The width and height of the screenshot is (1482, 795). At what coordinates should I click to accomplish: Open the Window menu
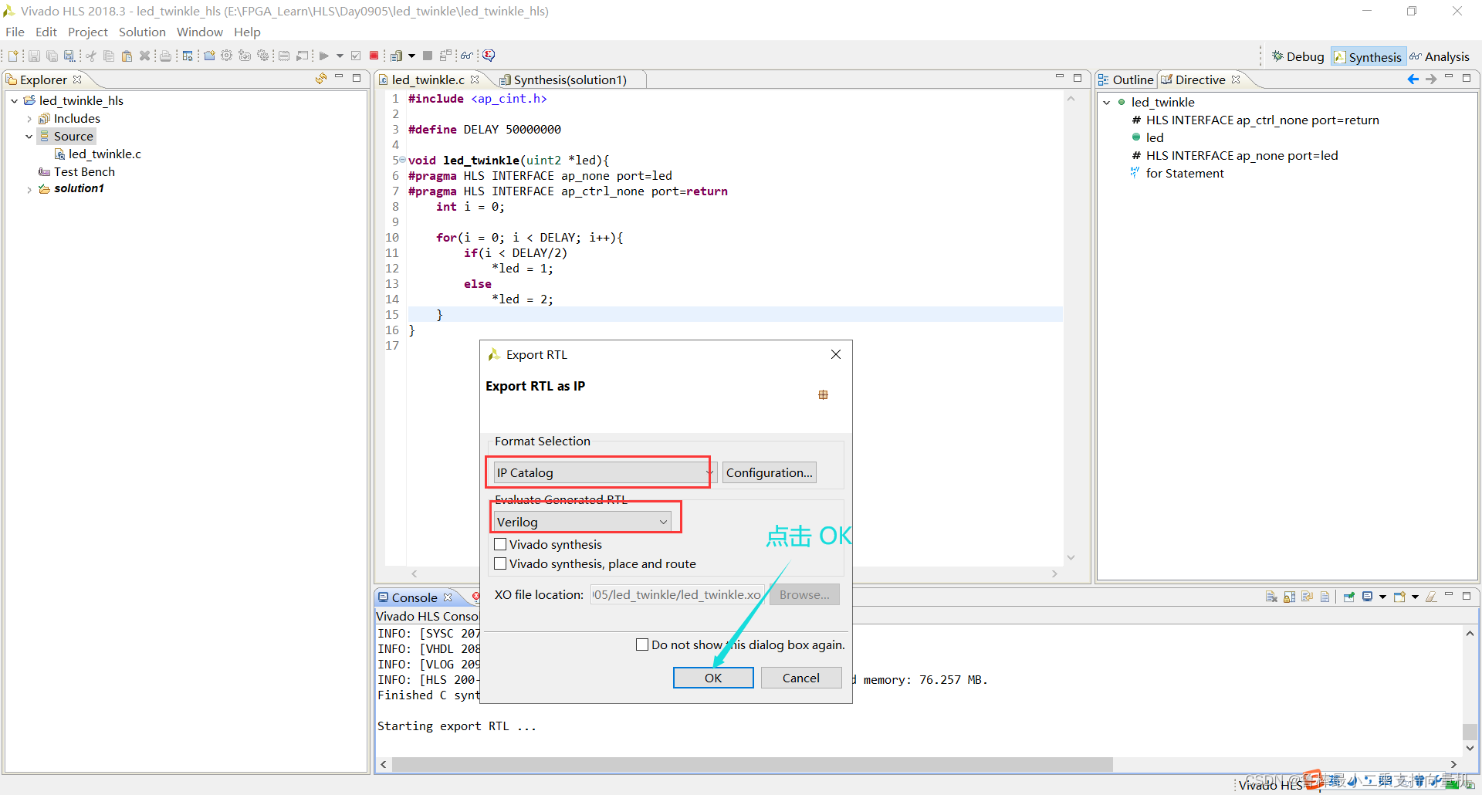point(200,32)
